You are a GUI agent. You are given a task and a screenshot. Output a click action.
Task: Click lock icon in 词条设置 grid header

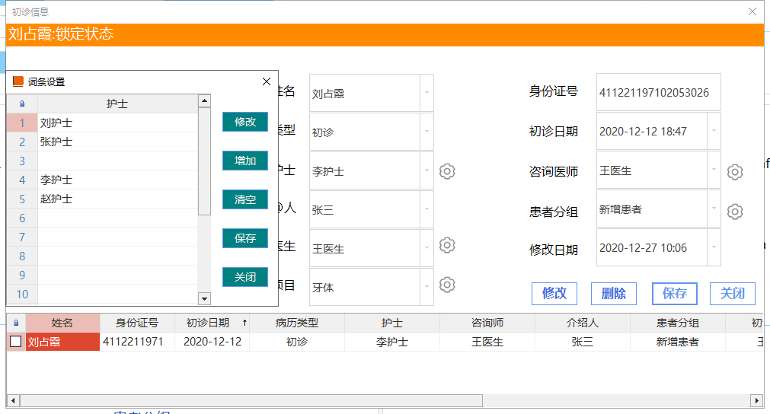[21, 103]
